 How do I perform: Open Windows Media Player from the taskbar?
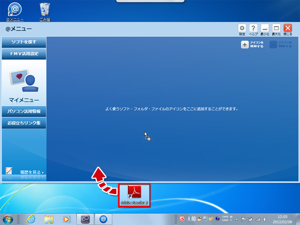(66, 219)
